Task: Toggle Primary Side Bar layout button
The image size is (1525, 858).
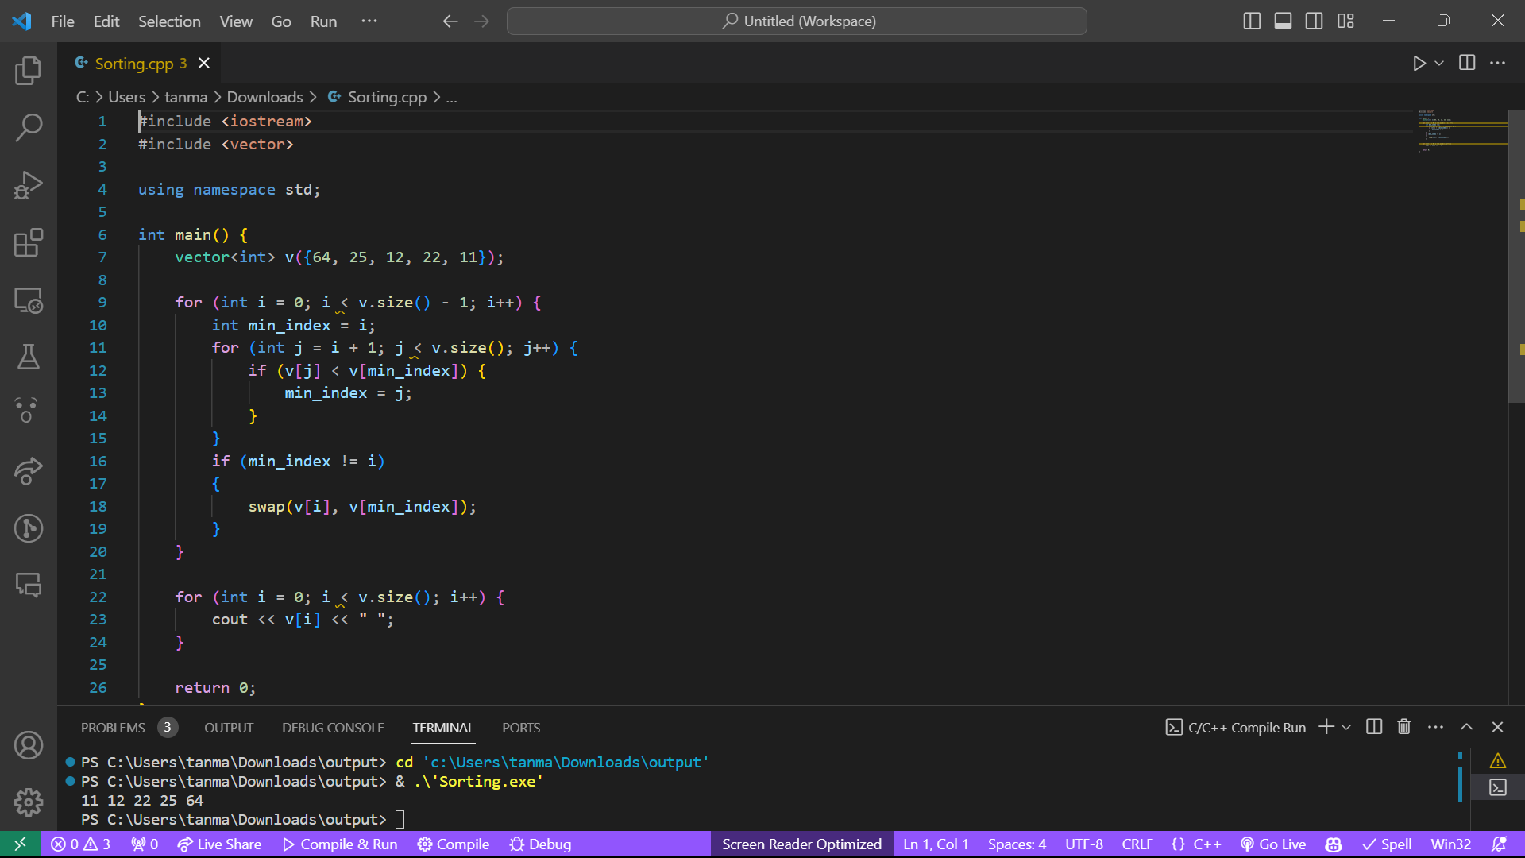Action: coord(1252,21)
